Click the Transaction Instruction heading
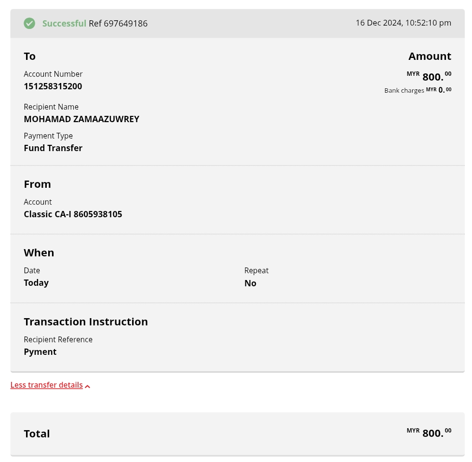 [86, 322]
